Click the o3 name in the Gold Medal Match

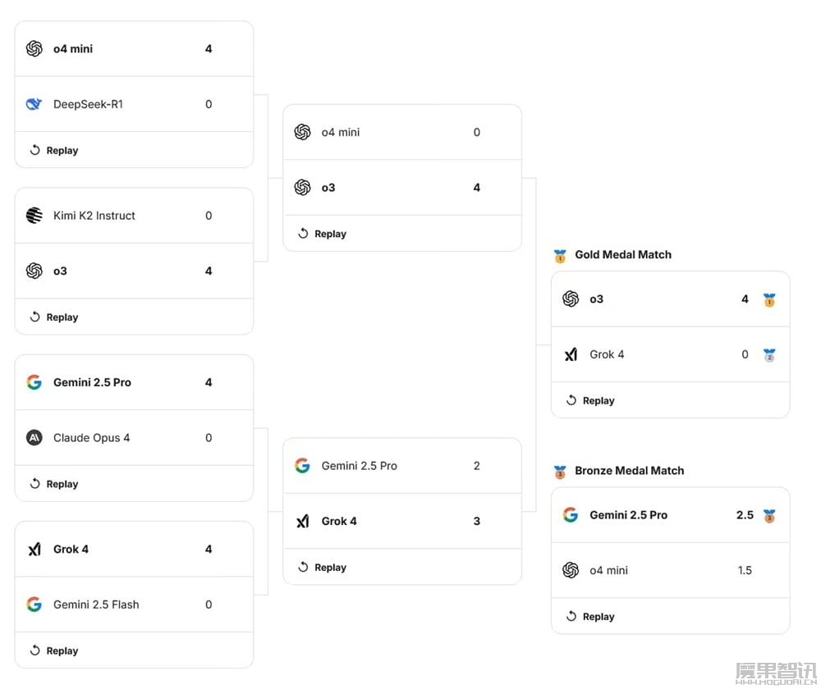[596, 299]
